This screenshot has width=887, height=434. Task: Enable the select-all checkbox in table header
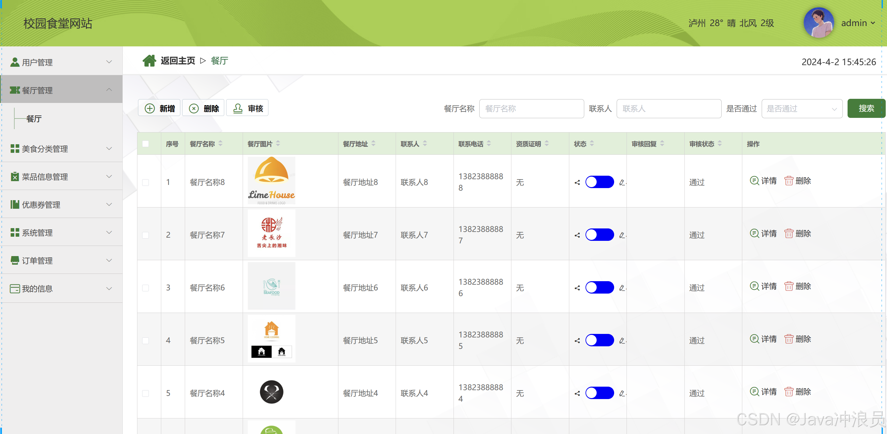click(x=146, y=144)
